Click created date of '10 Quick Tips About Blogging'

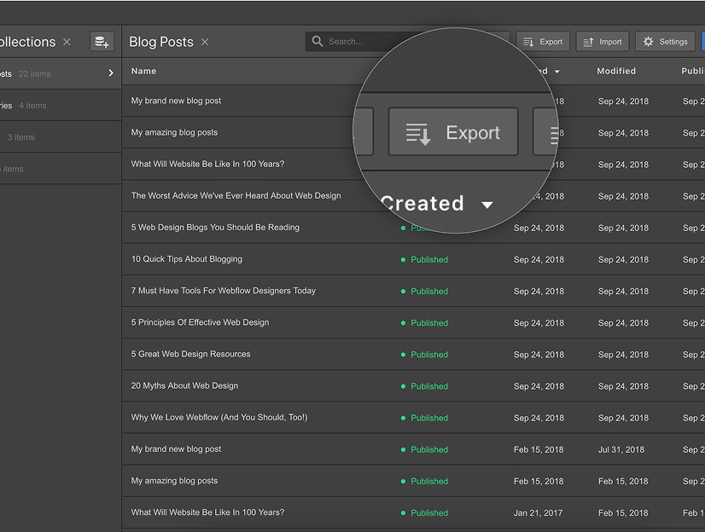point(539,259)
